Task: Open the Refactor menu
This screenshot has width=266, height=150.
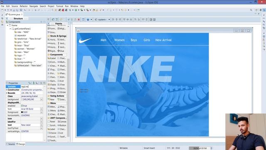Action: (24, 6)
